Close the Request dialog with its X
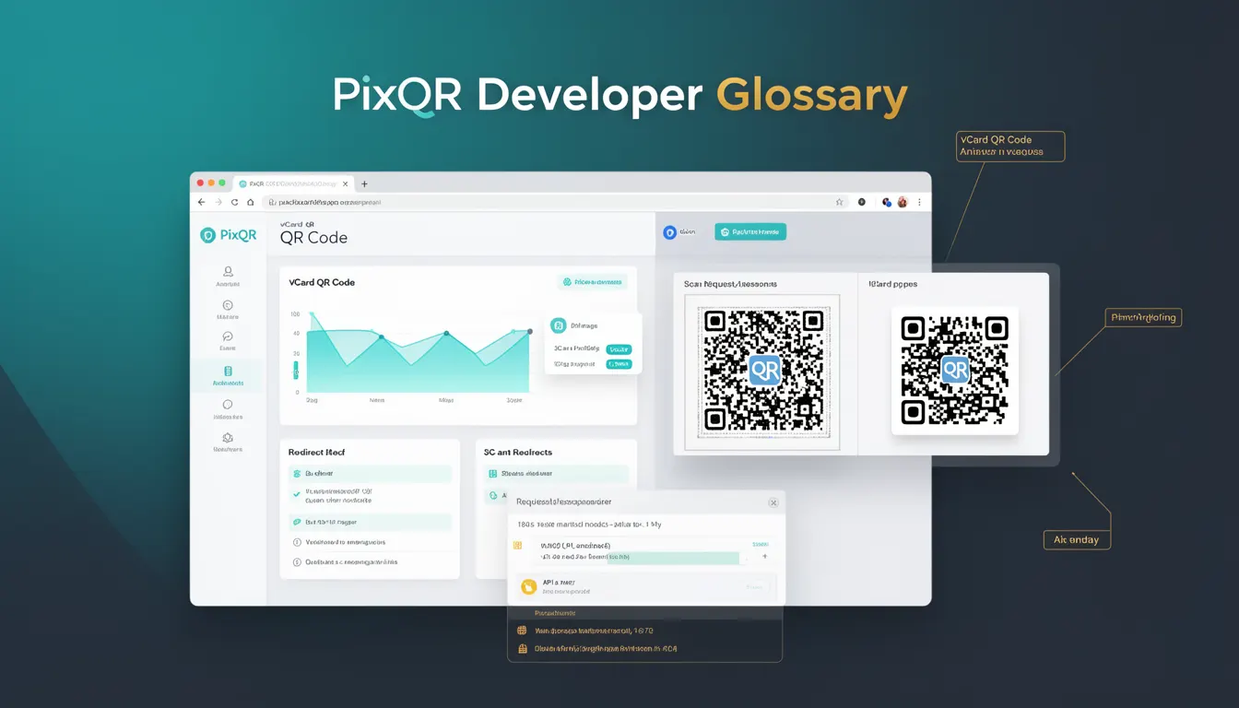 pyautogui.click(x=773, y=502)
